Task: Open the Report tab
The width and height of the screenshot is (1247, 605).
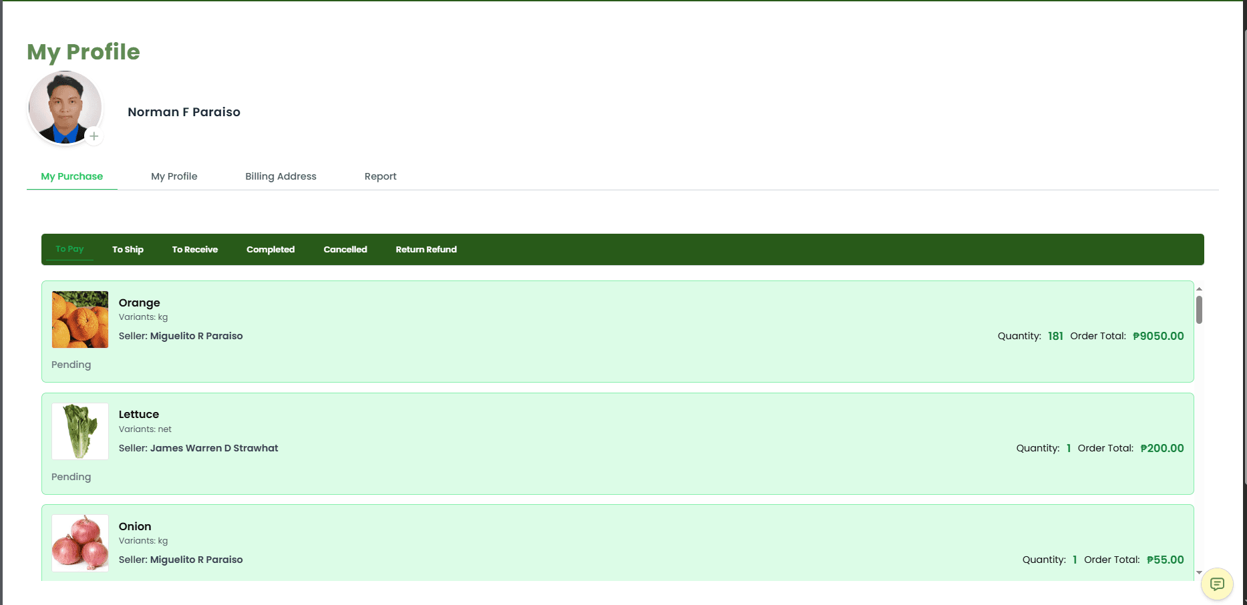Action: (x=380, y=176)
